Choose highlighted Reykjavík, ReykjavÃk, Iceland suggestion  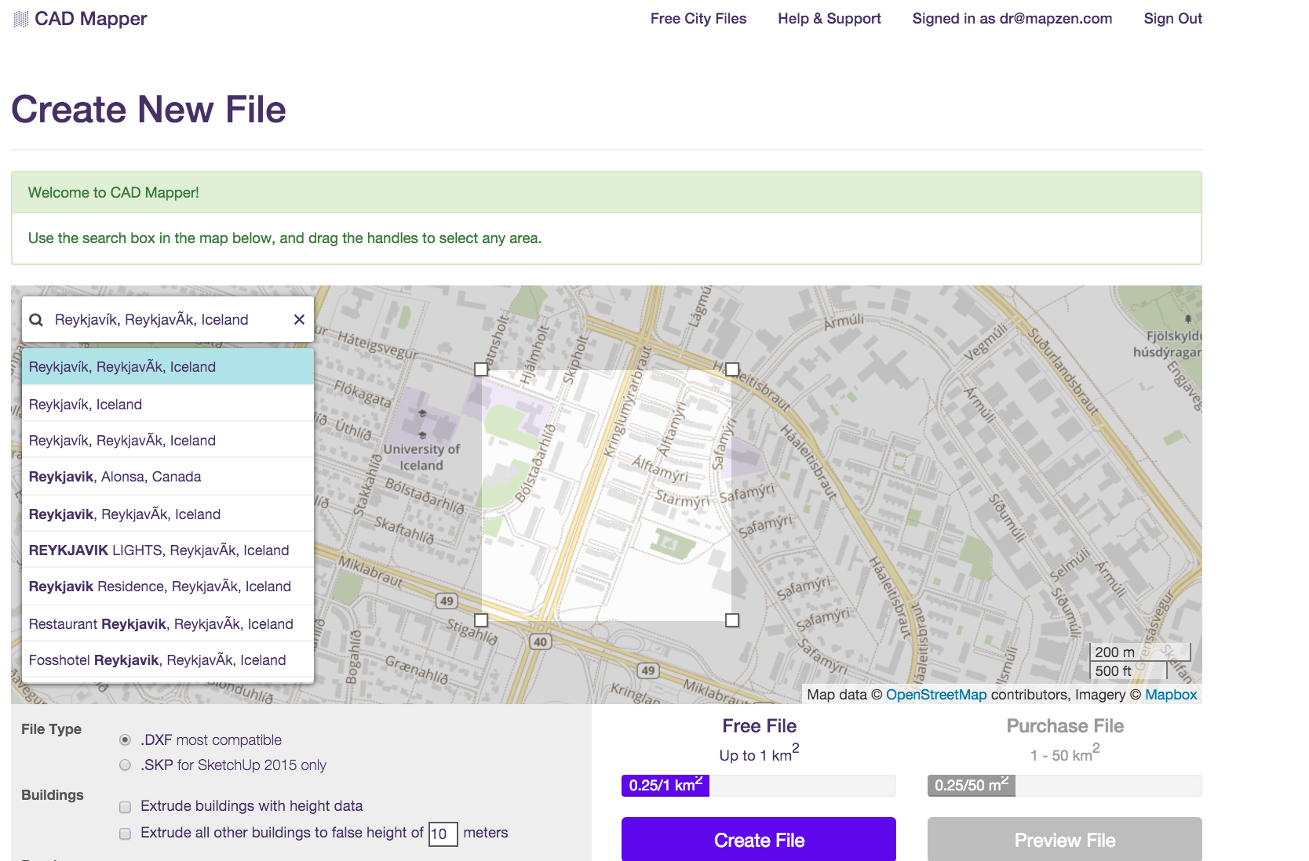tap(168, 367)
